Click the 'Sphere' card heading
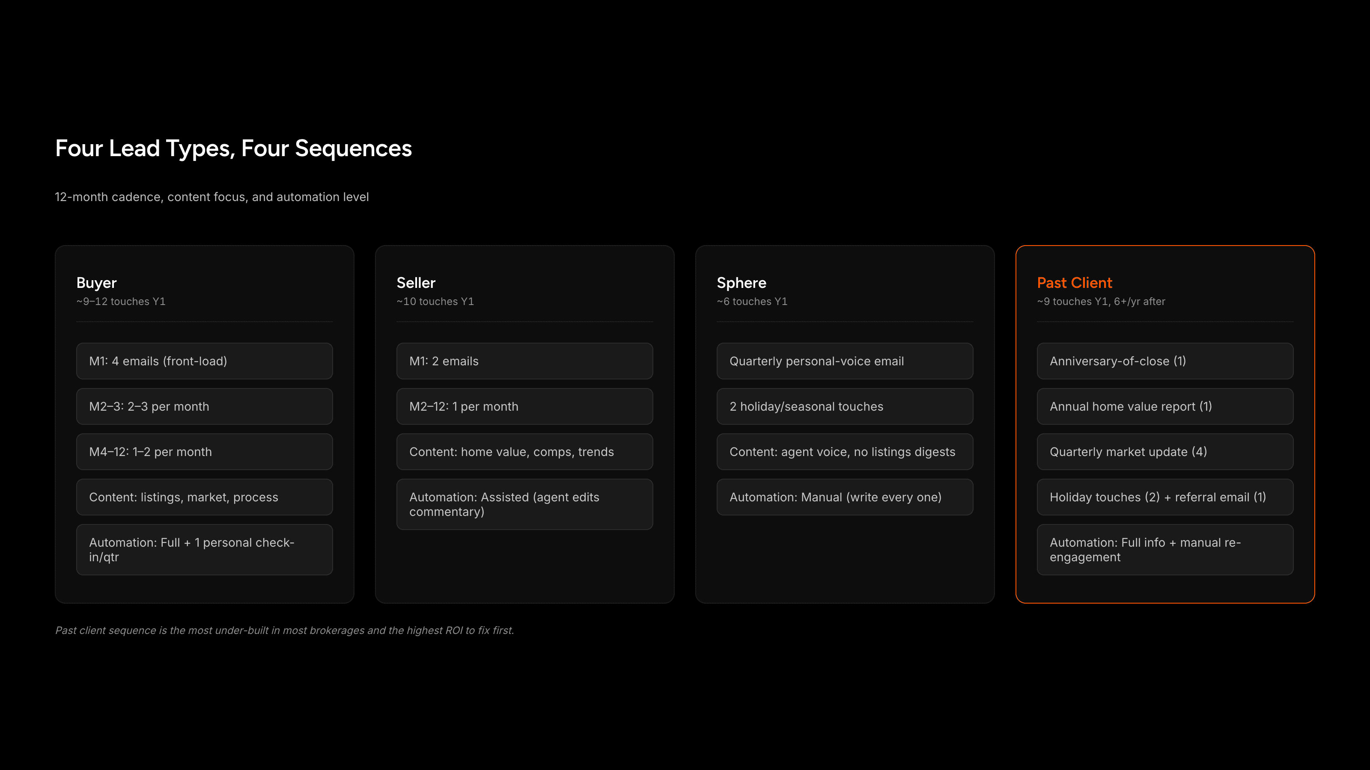Image resolution: width=1370 pixels, height=770 pixels. (742, 283)
